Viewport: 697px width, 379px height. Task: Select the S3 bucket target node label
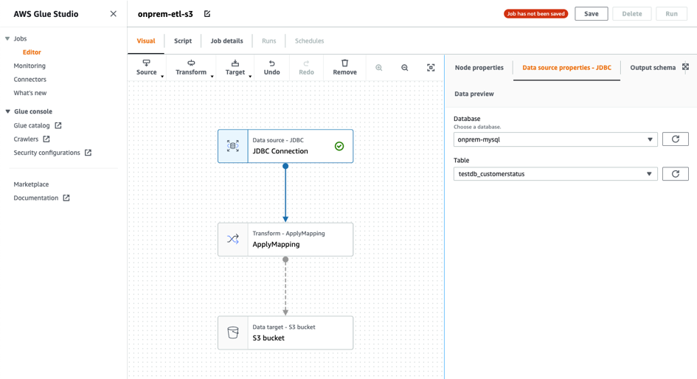tap(268, 338)
